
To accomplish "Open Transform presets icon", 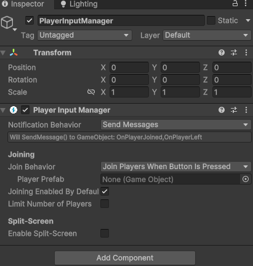I will (234, 52).
